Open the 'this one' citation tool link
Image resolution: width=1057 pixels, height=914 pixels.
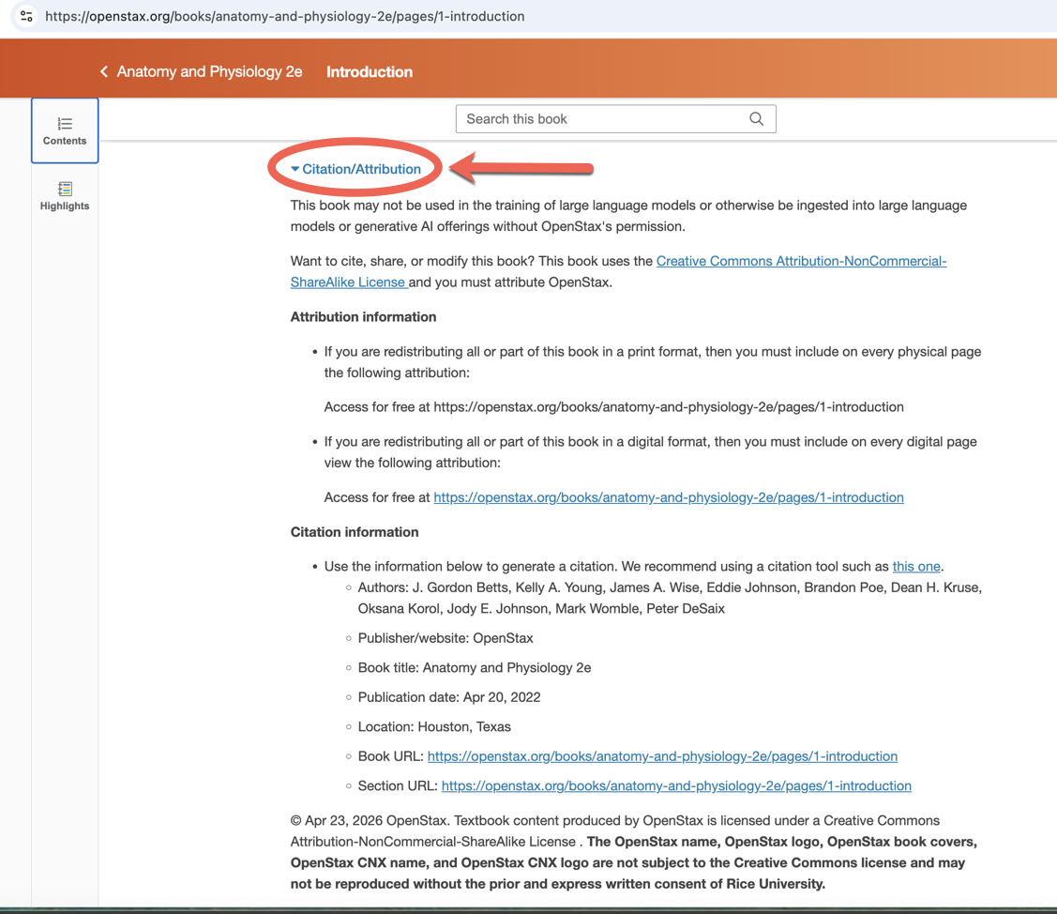916,567
